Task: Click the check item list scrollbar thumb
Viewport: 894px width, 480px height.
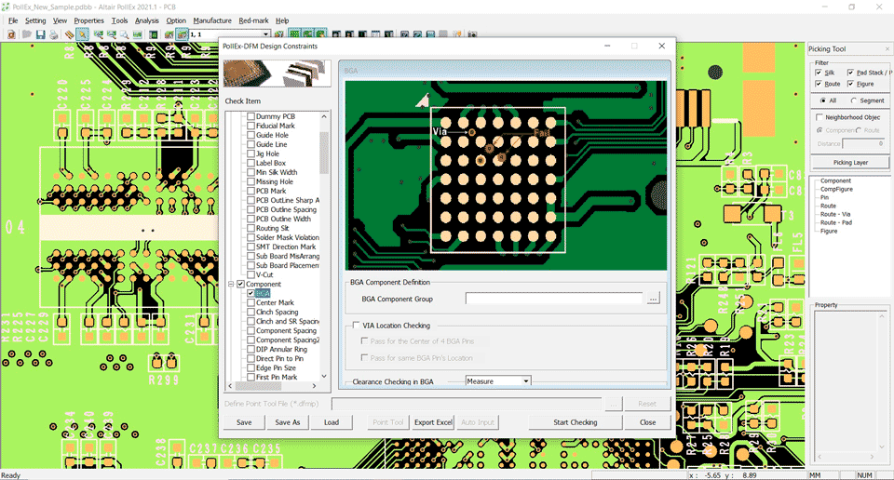Action: point(324,153)
